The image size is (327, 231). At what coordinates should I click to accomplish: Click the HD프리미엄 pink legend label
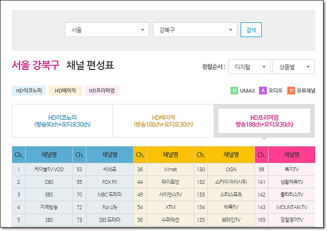click(x=102, y=91)
